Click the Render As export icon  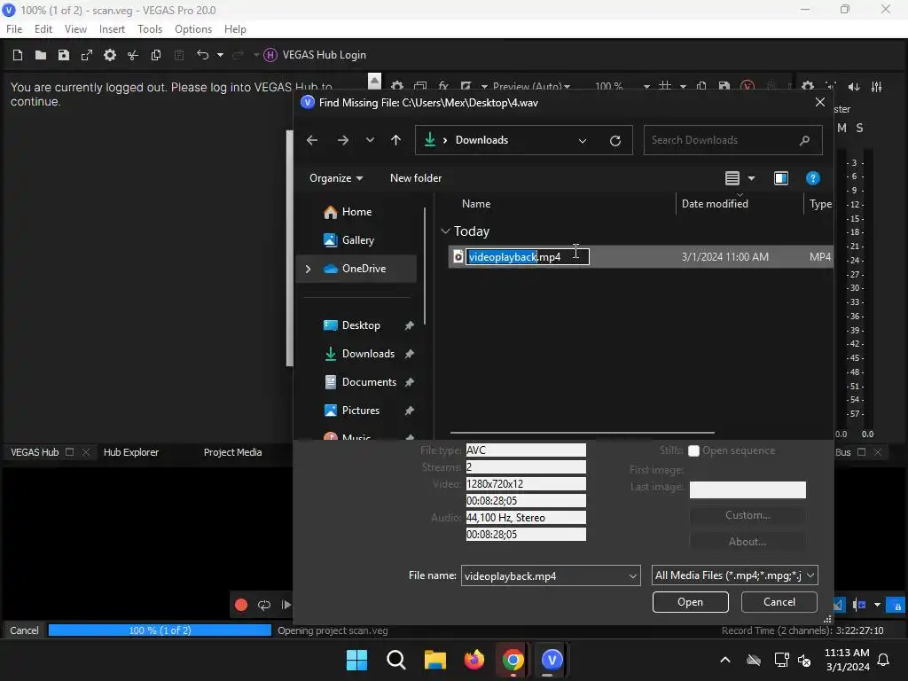[x=87, y=55]
